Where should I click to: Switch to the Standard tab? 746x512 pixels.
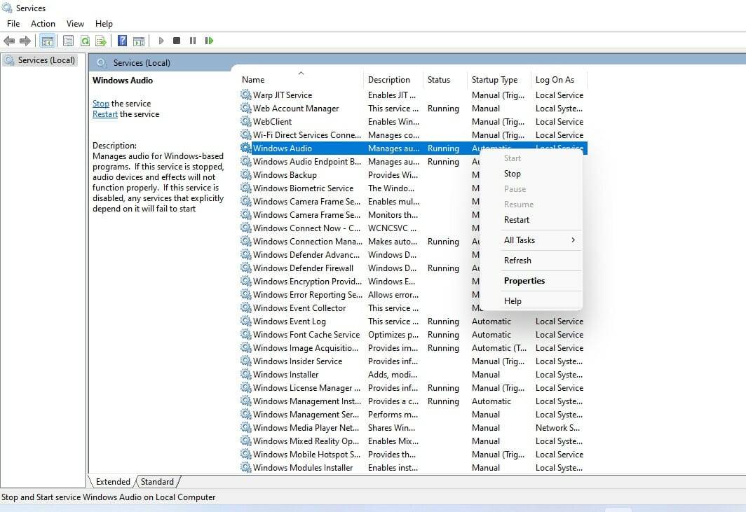point(157,482)
